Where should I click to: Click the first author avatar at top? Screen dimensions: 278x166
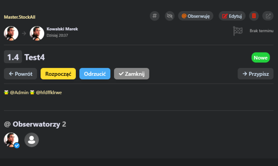[11, 33]
